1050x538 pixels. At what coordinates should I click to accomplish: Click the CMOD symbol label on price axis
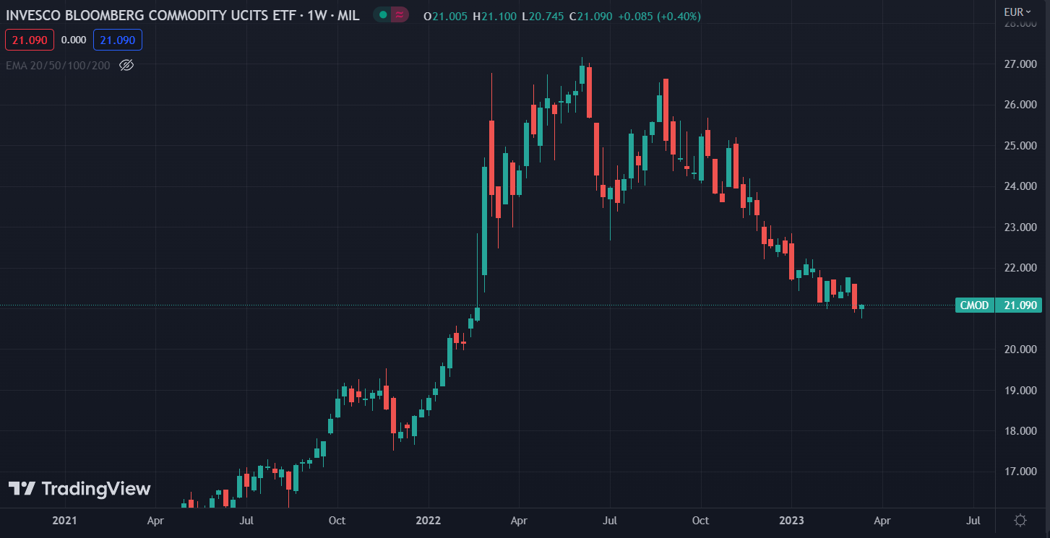(x=974, y=305)
